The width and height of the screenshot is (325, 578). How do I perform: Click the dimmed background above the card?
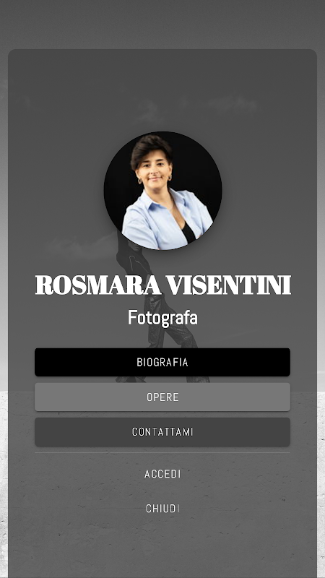162,24
